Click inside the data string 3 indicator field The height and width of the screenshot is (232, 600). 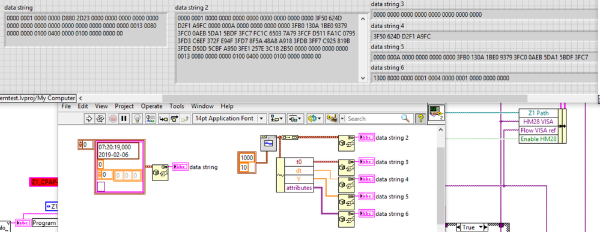pos(485,15)
